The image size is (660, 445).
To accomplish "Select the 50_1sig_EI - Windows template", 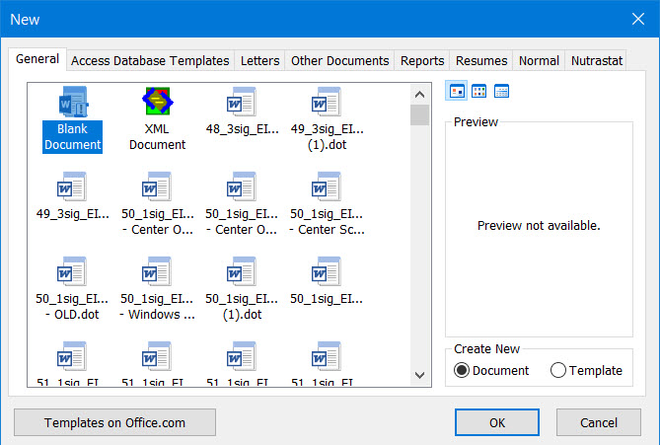I will coord(157,289).
